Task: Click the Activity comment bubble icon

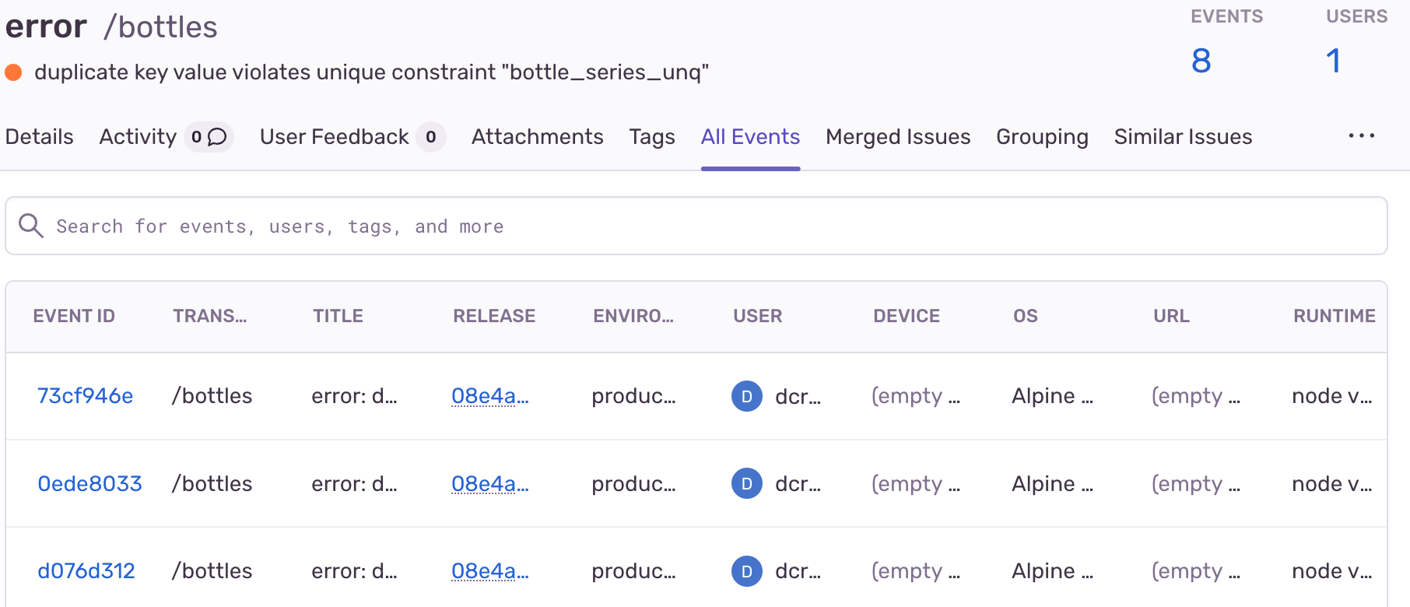Action: 217,137
